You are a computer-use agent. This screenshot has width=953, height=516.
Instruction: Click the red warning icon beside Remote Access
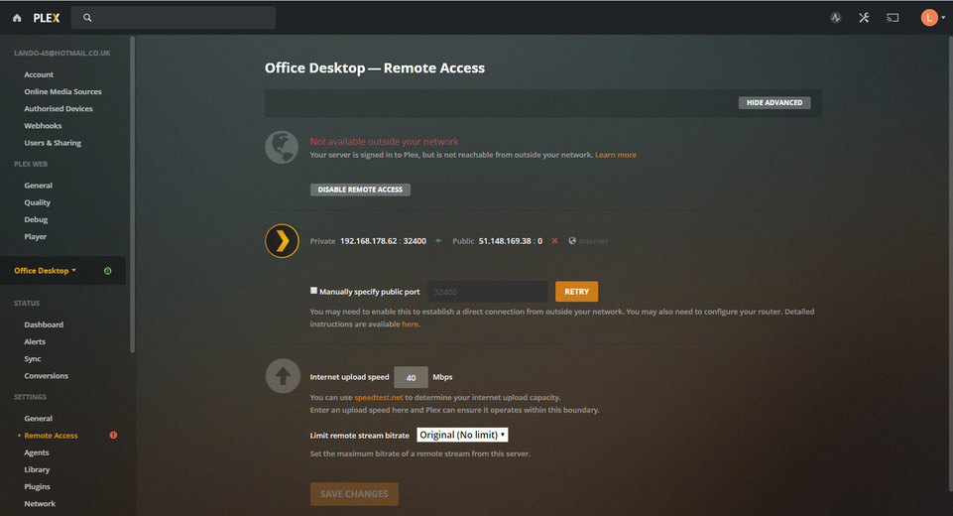pyautogui.click(x=113, y=435)
